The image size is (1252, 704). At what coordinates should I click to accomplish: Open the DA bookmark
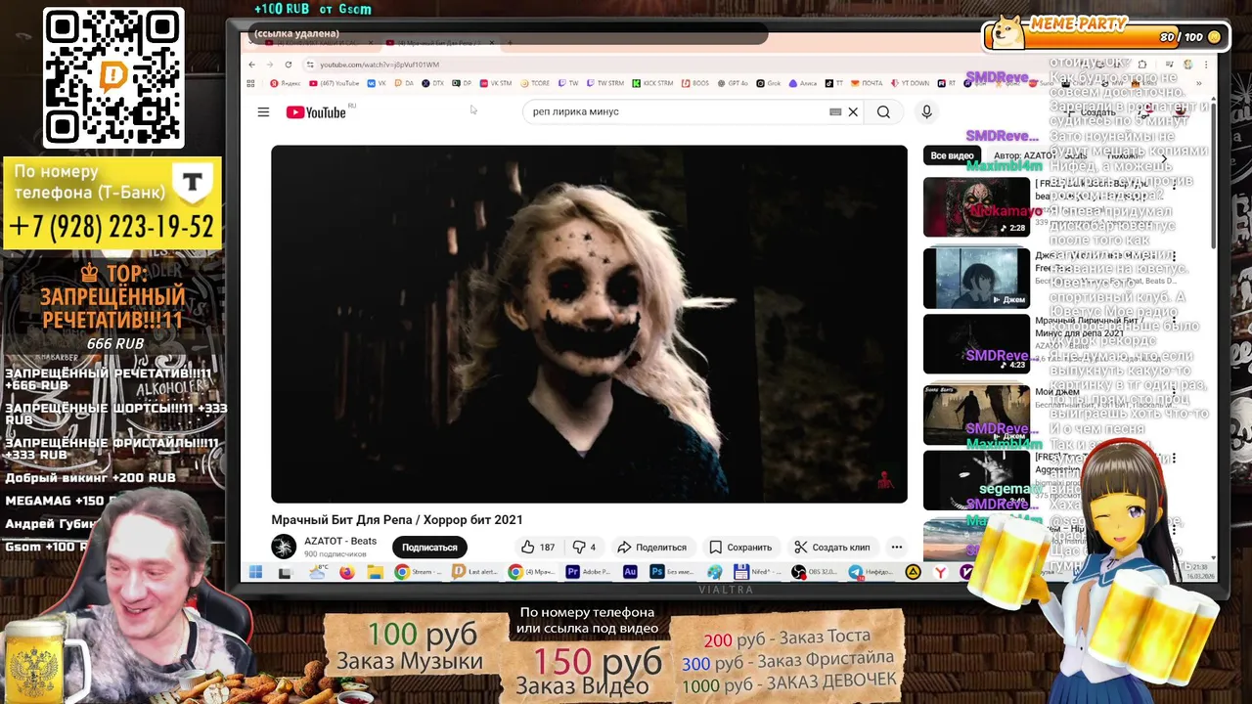coord(404,83)
